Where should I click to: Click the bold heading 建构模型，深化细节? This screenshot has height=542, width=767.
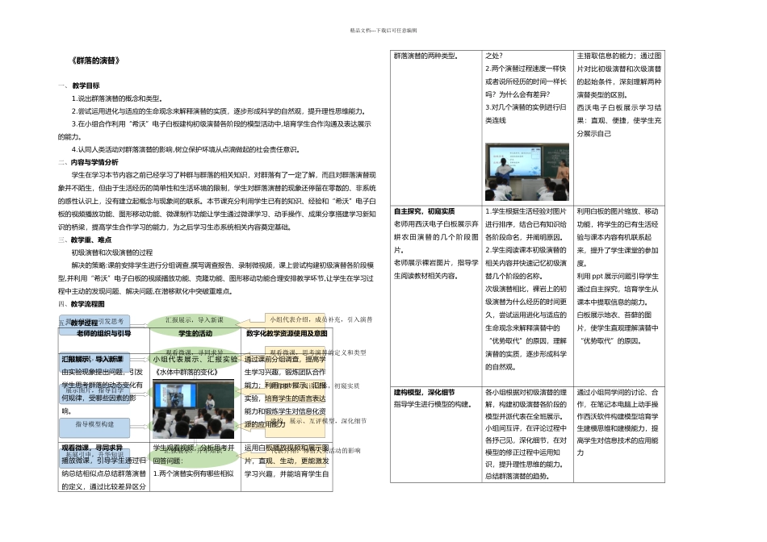[424, 392]
